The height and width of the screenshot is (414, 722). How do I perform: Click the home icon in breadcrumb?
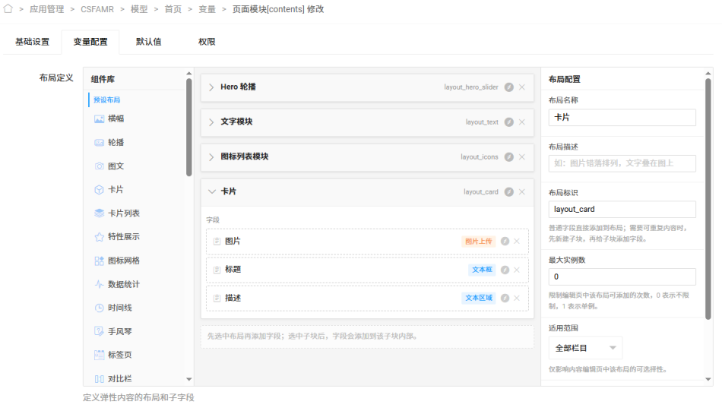[8, 8]
